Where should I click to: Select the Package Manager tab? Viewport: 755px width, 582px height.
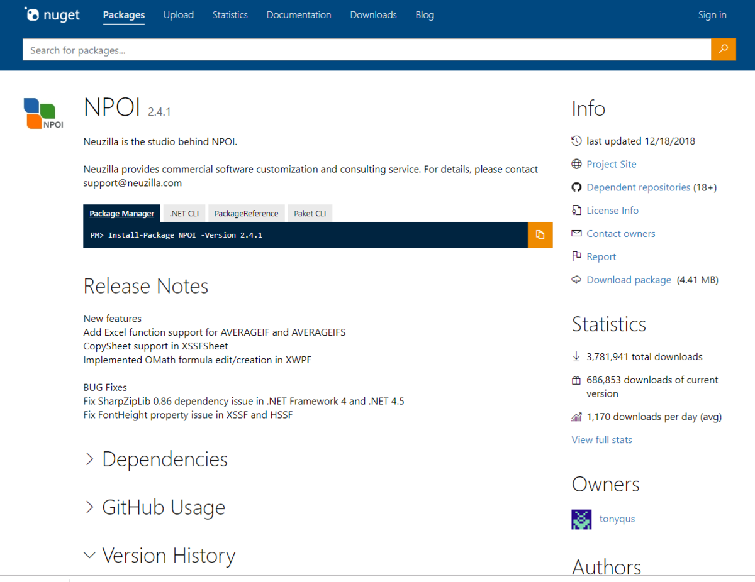[x=121, y=214]
